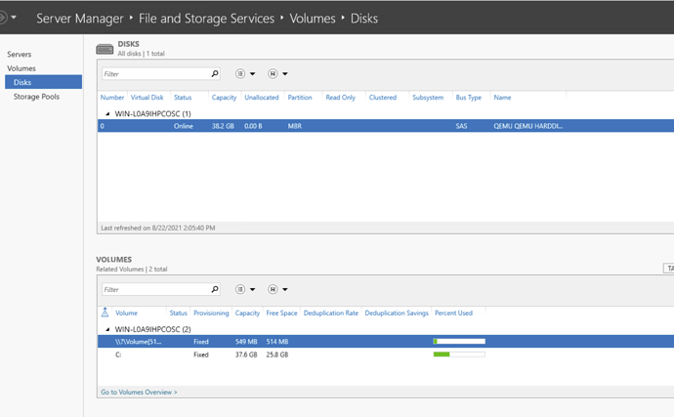The height and width of the screenshot is (417, 674).
Task: Select Servers in the left navigation
Action: point(20,55)
